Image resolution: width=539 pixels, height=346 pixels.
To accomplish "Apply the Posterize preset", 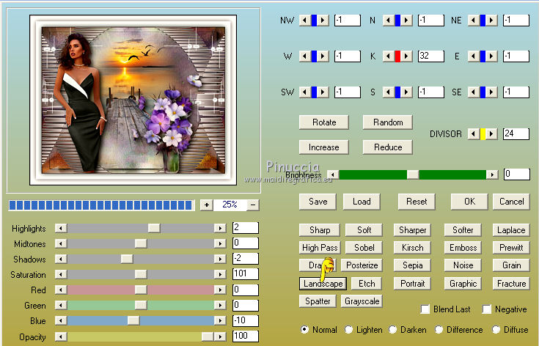I will pos(362,265).
